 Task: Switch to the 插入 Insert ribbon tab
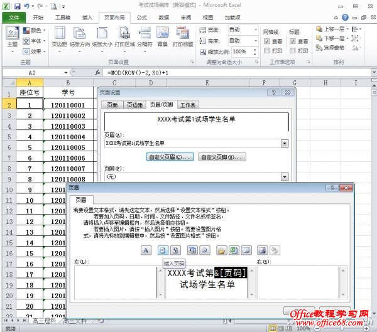point(87,18)
